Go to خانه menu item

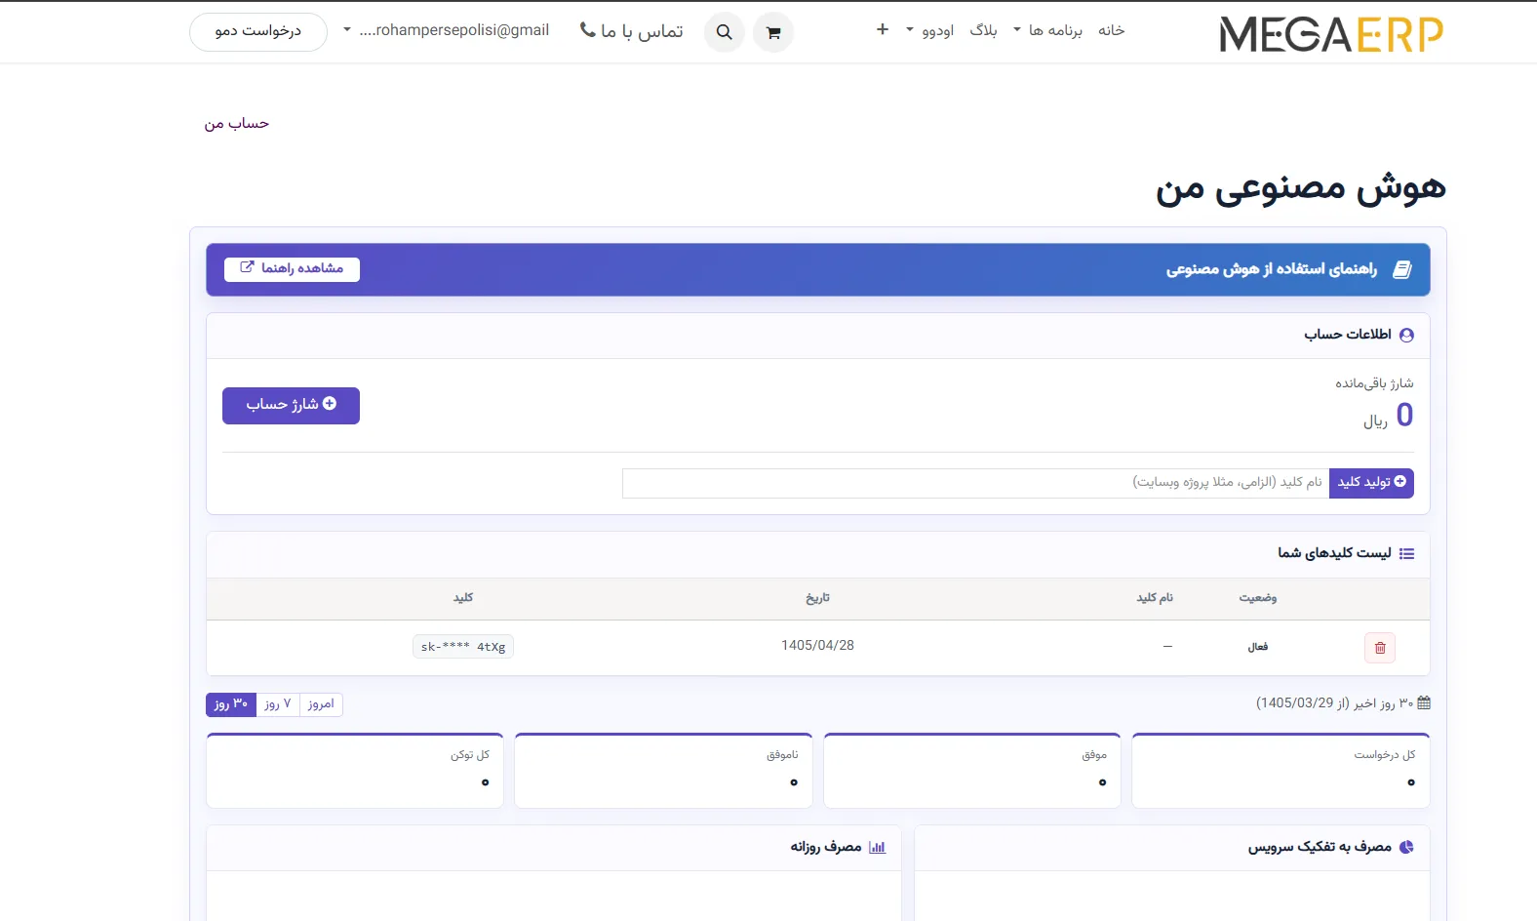(1112, 30)
